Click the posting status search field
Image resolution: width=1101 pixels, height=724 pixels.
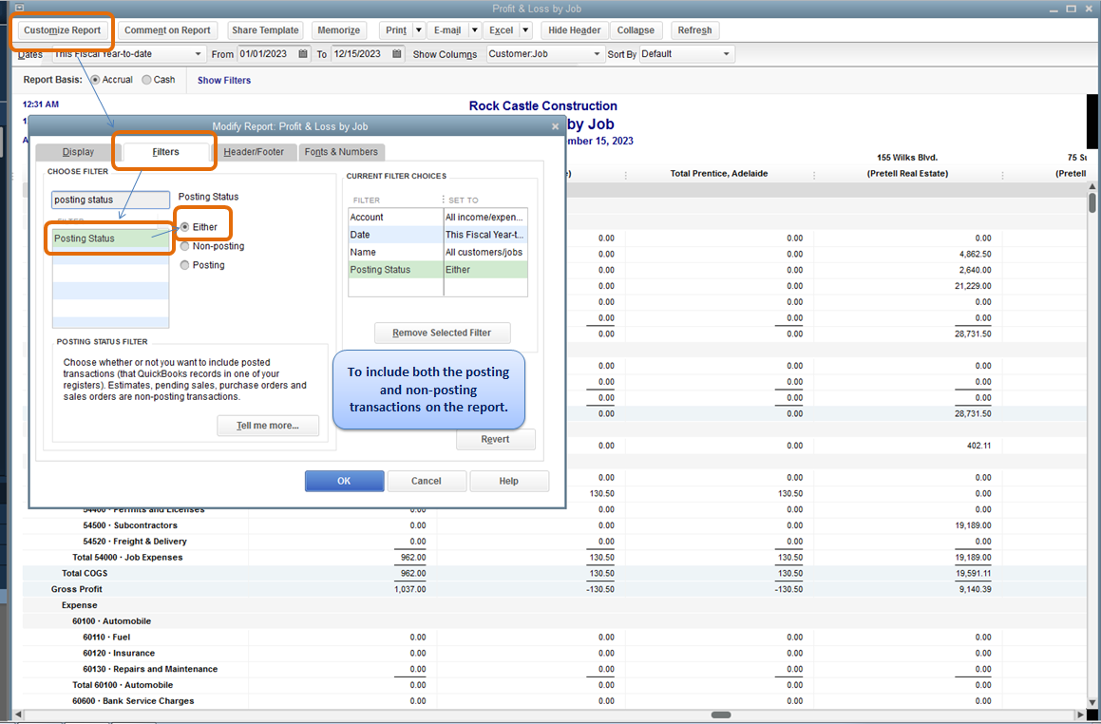coord(109,200)
